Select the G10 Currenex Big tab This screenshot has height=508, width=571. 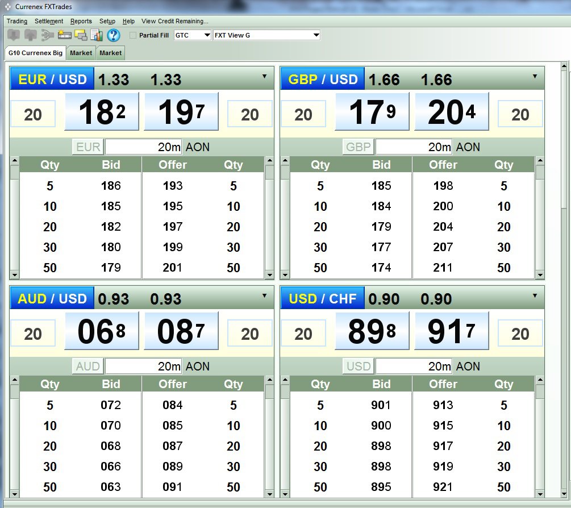point(35,53)
